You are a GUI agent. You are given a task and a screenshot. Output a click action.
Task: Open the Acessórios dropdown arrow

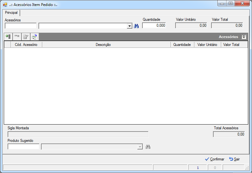tap(129, 26)
